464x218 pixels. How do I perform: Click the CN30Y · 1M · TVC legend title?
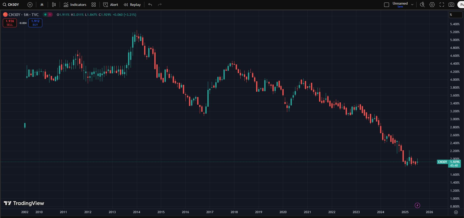coord(23,15)
